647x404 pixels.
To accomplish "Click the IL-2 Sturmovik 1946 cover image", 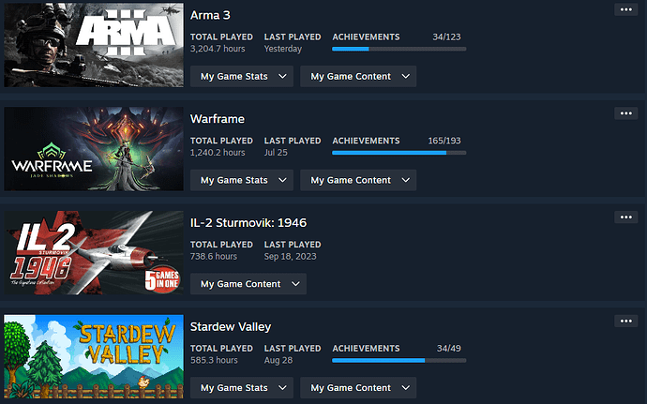I will 94,252.
